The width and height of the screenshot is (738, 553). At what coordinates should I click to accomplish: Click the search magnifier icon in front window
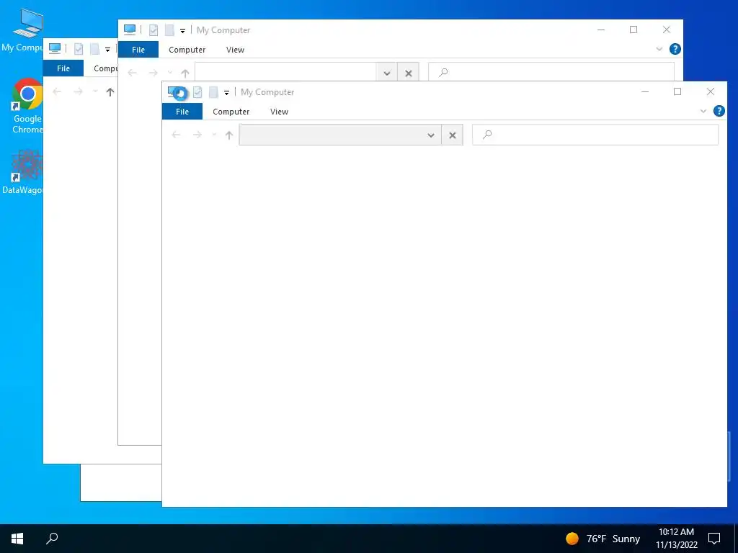click(x=488, y=135)
